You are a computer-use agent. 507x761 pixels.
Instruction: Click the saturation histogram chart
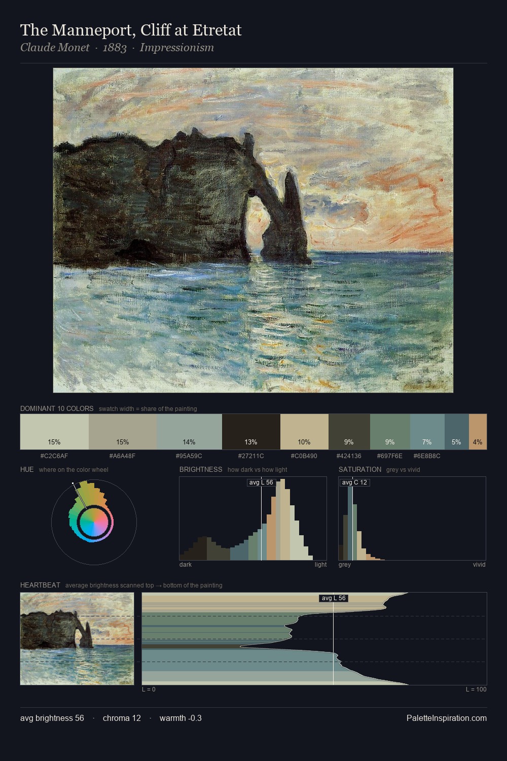tap(412, 518)
